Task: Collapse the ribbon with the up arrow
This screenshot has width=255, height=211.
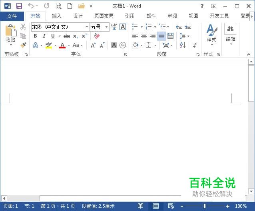Action: pos(249,54)
